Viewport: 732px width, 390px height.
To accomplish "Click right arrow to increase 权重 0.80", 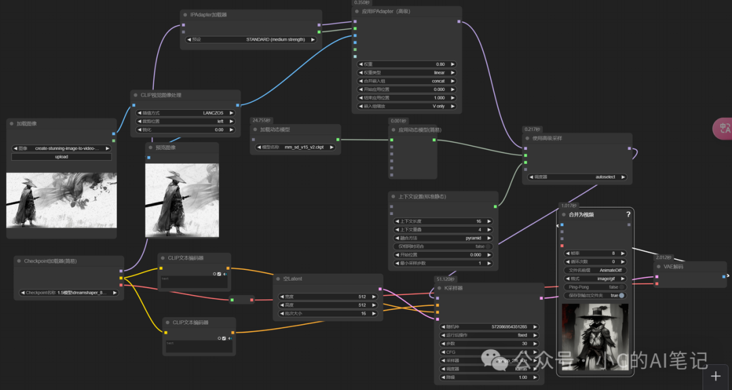I will tap(452, 64).
